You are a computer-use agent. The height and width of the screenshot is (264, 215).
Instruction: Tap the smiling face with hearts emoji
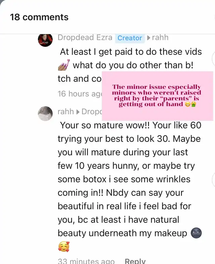[64, 247]
